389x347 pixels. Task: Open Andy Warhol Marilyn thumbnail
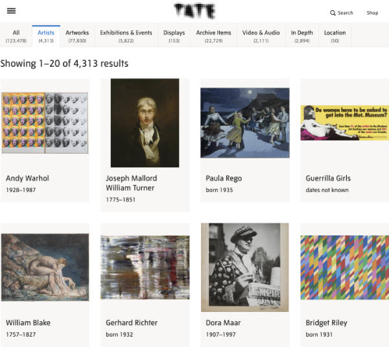45,123
